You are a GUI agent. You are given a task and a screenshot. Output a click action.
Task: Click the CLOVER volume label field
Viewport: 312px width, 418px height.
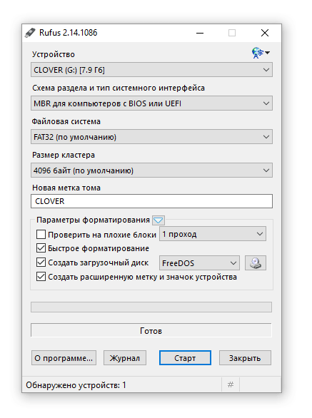151,201
